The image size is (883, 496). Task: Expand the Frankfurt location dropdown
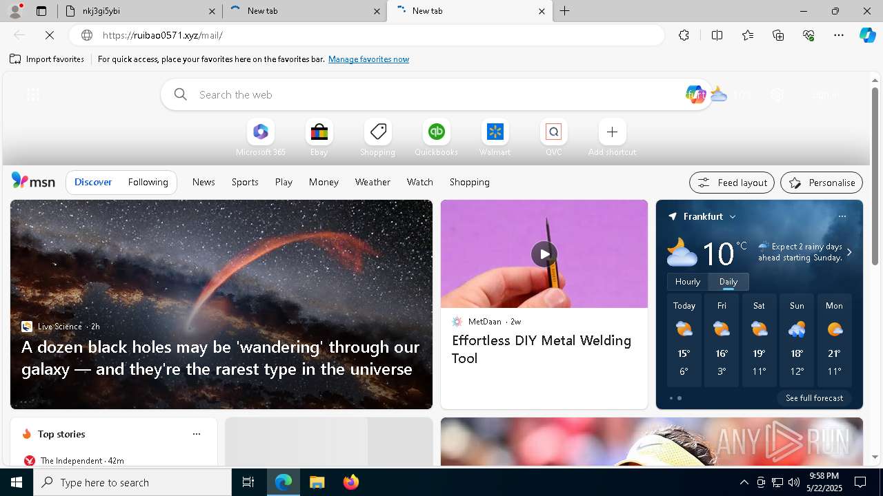[x=733, y=216]
